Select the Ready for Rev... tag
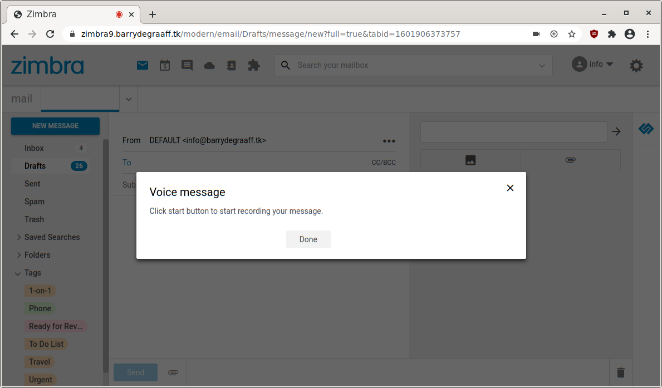This screenshot has width=662, height=388. tap(56, 326)
